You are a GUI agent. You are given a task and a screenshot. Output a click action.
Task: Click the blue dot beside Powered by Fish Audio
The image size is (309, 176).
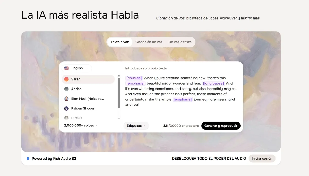tap(28, 159)
